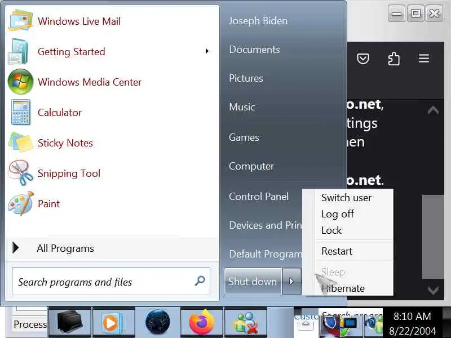Expand All Programs list
This screenshot has height=338, width=451.
pyautogui.click(x=112, y=248)
